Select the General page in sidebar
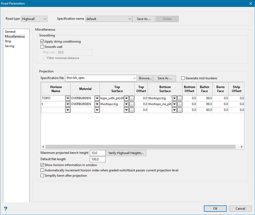 10,32
